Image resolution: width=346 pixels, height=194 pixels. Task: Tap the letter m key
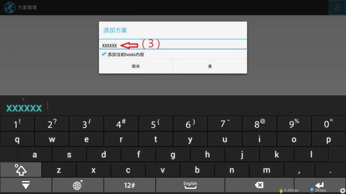(266, 170)
